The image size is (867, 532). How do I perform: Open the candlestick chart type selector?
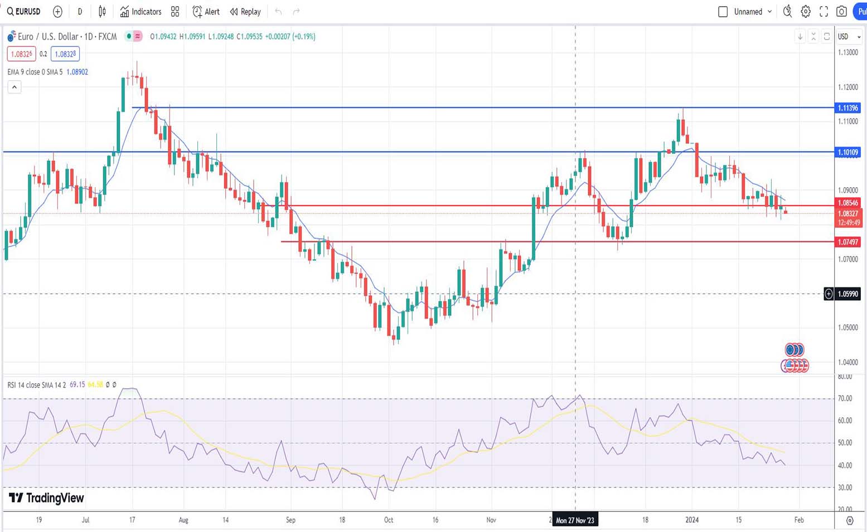point(102,12)
